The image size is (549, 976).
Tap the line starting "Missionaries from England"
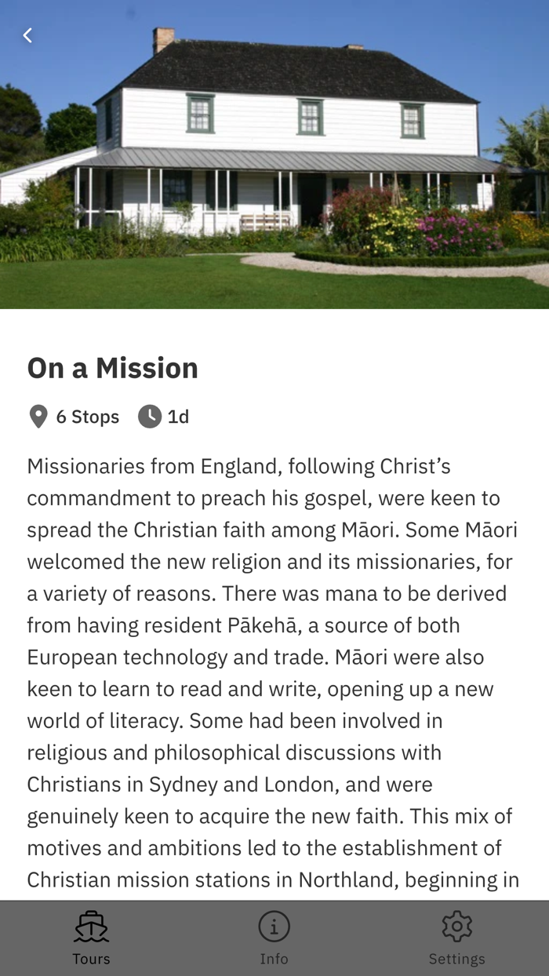238,466
